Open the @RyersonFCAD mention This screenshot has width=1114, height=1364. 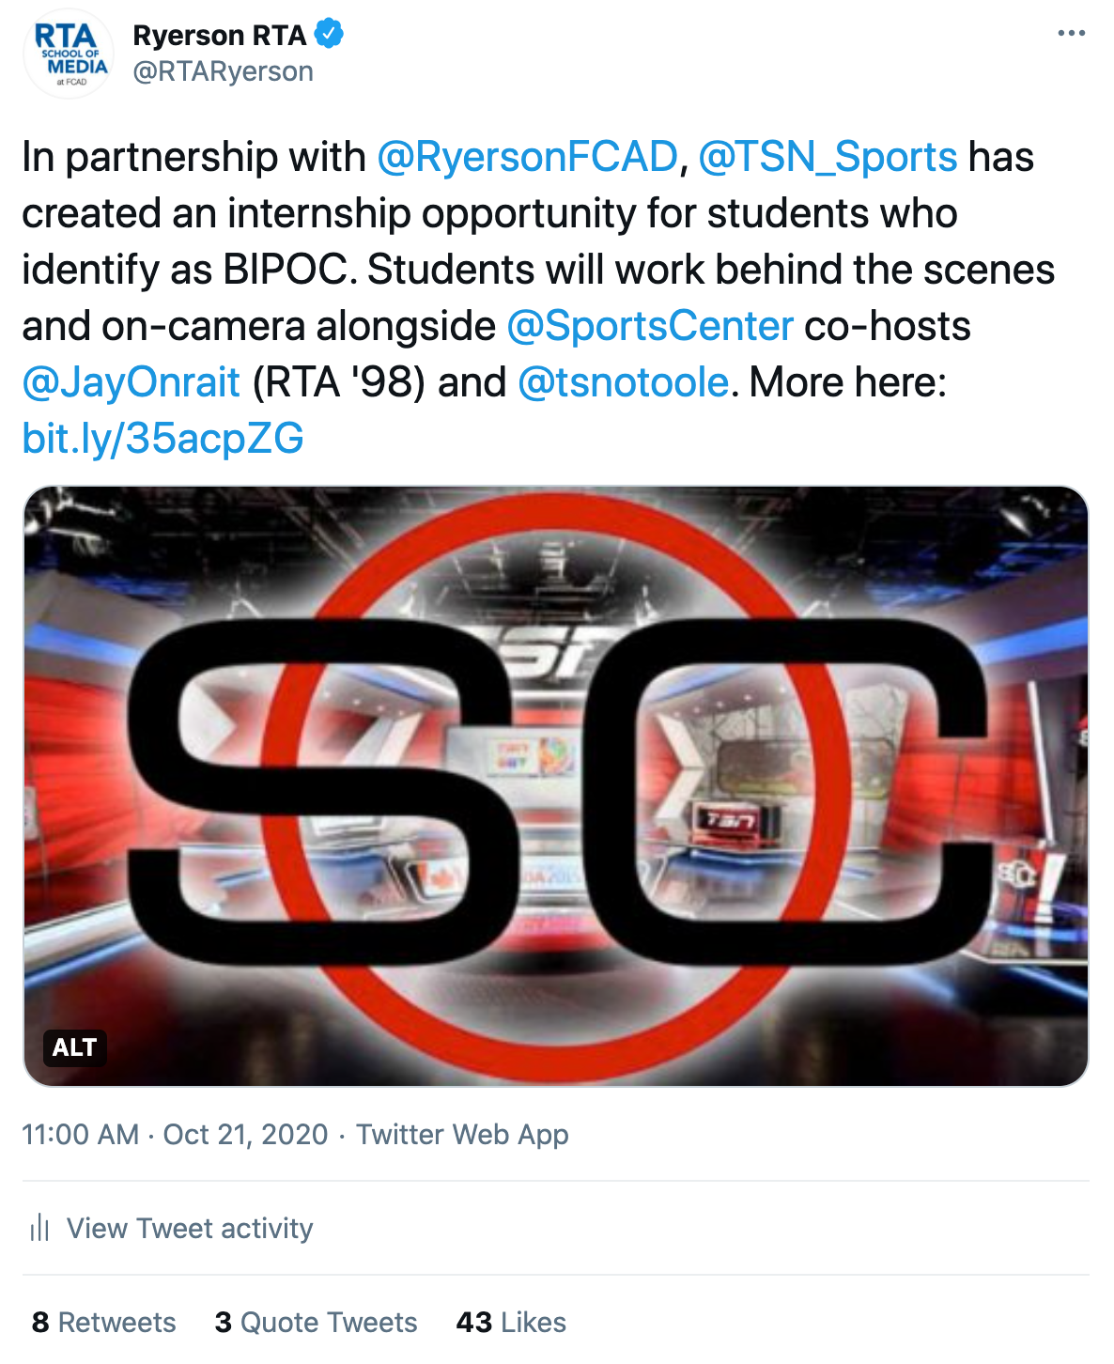527,157
